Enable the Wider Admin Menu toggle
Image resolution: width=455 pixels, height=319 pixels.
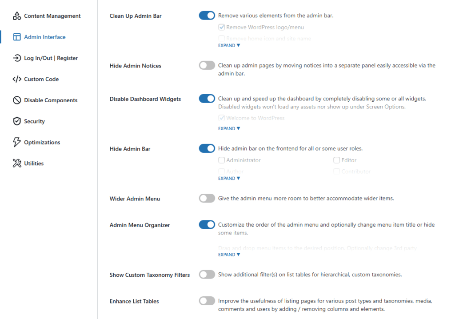click(x=207, y=198)
